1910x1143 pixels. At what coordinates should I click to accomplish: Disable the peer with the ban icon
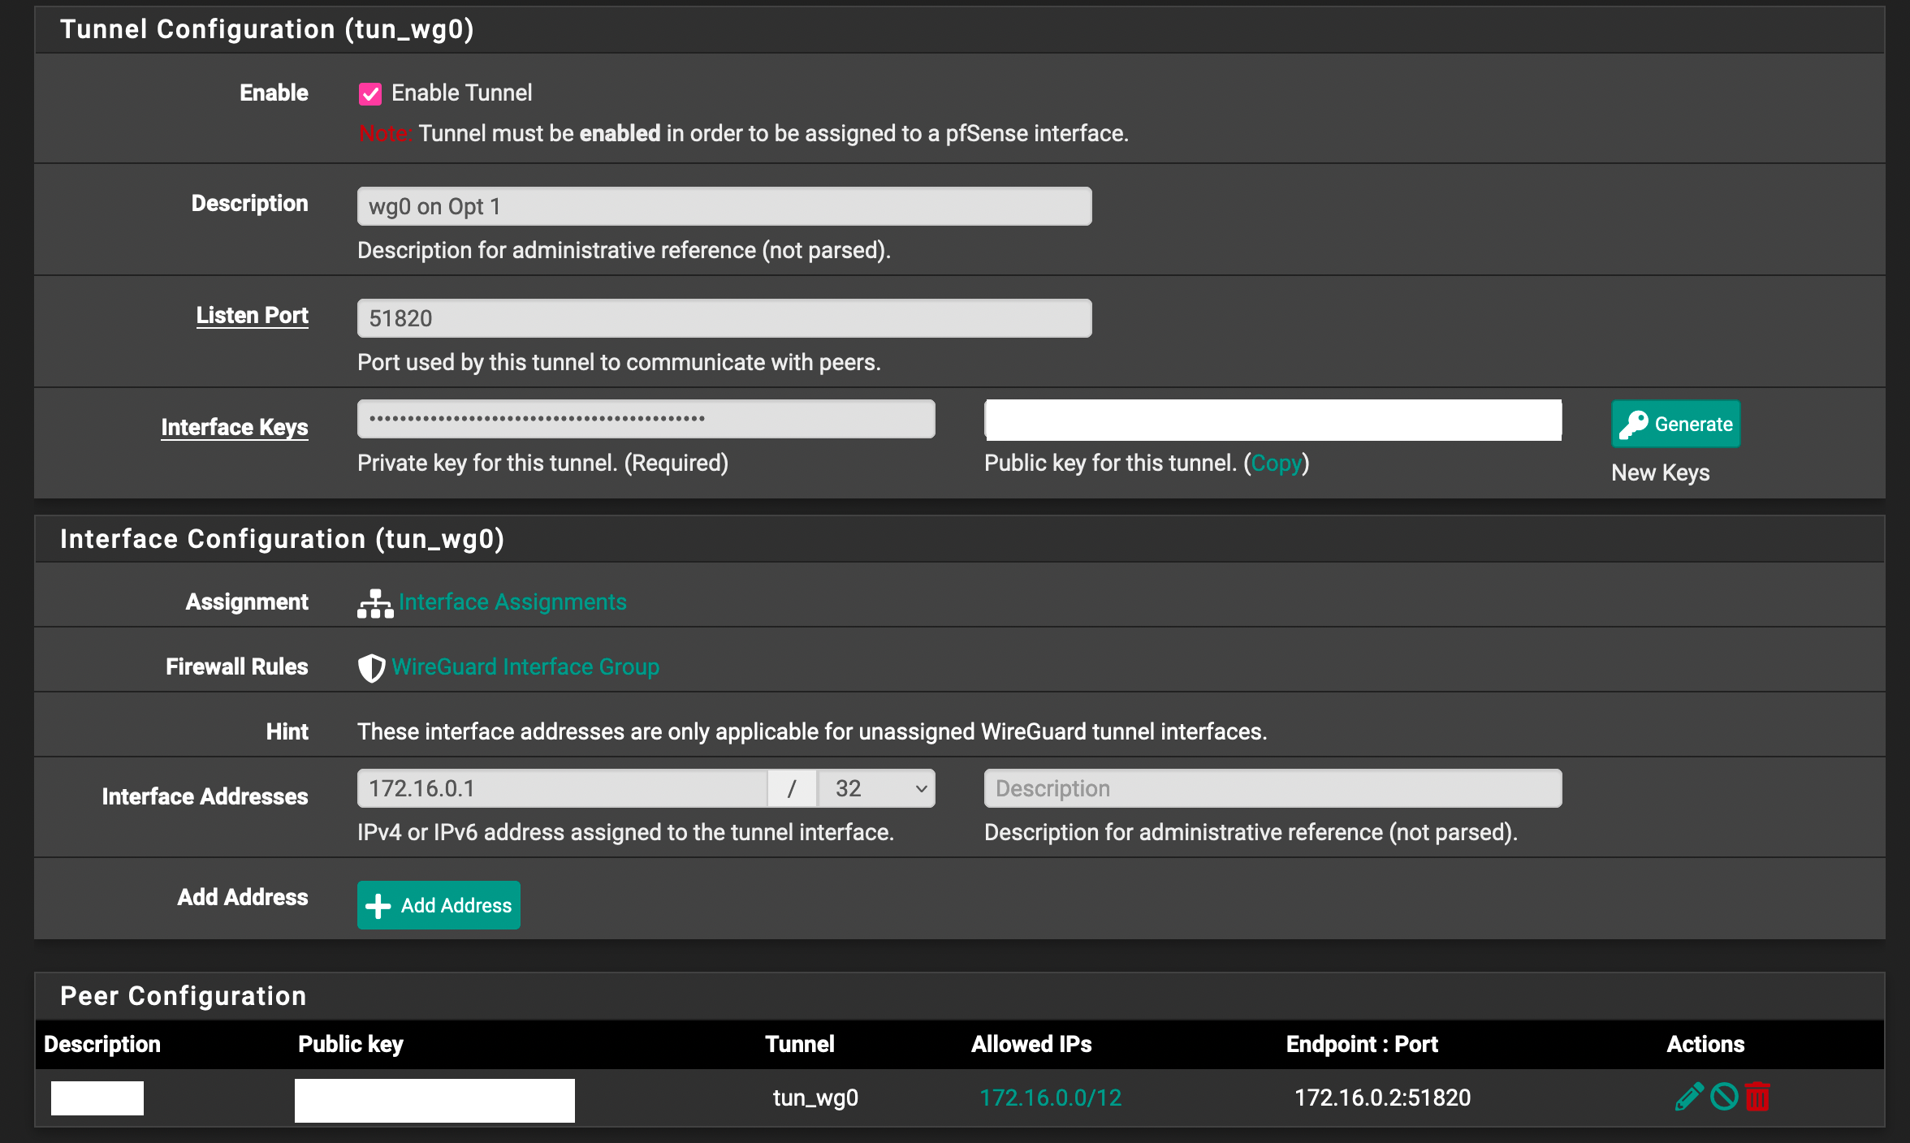tap(1724, 1097)
